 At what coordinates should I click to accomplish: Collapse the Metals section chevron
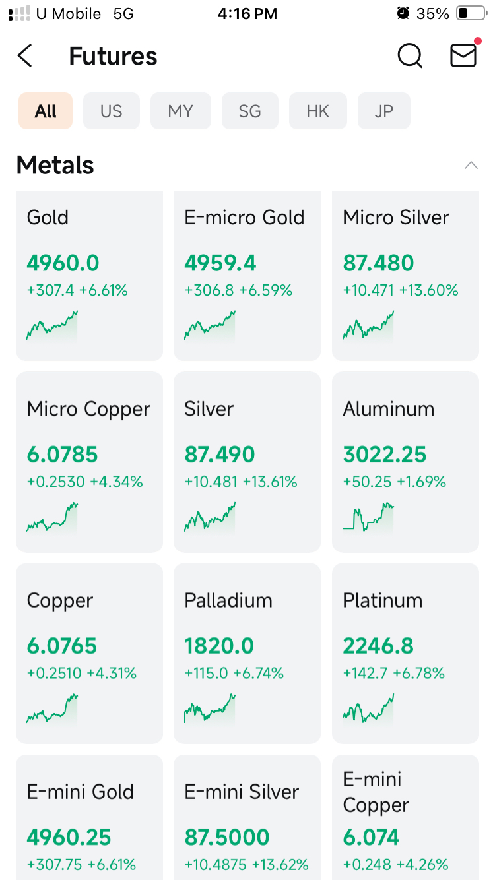471,165
